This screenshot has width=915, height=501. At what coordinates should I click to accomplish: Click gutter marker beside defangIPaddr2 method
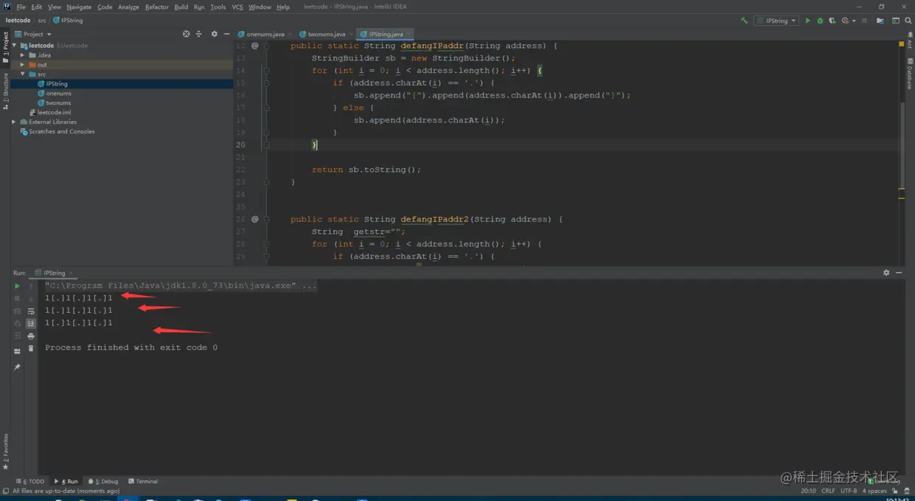point(255,219)
